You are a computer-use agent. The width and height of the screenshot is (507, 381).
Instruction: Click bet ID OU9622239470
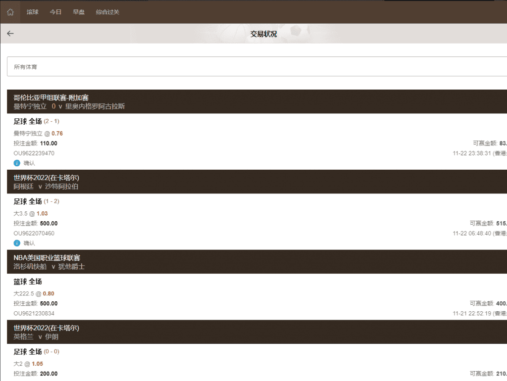pos(34,153)
